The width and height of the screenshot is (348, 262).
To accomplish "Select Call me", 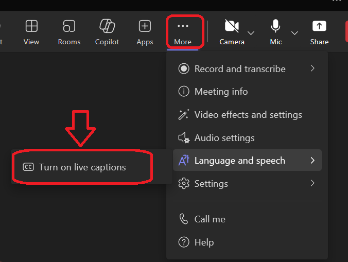I will pos(247,219).
